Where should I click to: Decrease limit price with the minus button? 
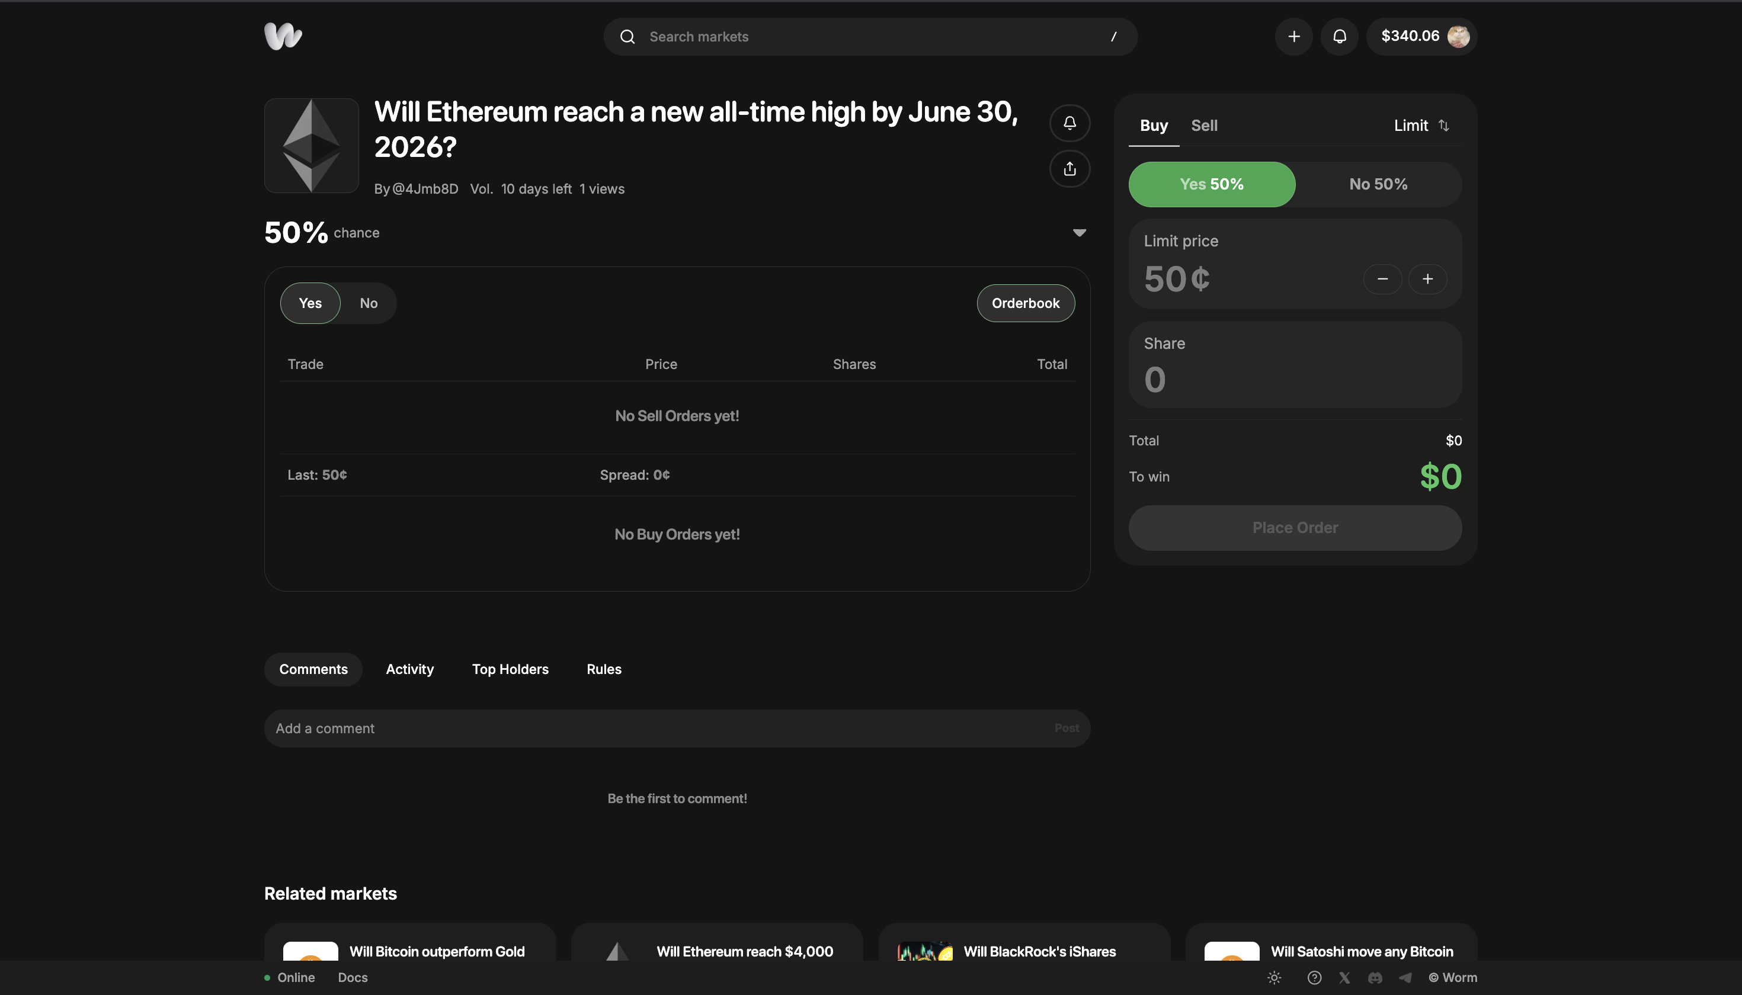click(x=1382, y=279)
